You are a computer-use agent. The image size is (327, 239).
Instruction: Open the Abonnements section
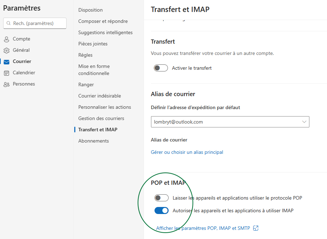click(x=94, y=141)
